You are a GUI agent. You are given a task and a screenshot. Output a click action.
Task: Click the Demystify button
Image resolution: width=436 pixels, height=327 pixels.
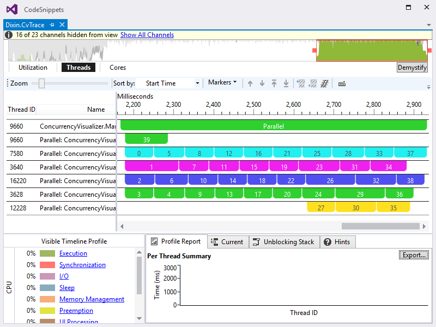(412, 68)
